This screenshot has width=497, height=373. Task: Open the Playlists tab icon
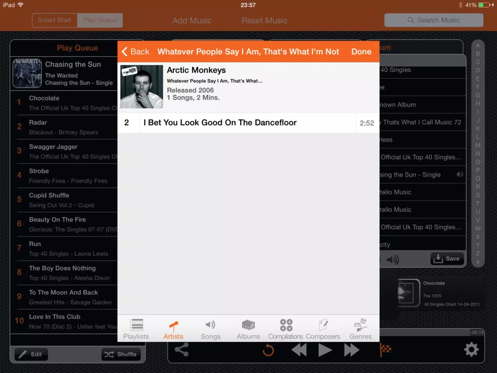tap(136, 325)
